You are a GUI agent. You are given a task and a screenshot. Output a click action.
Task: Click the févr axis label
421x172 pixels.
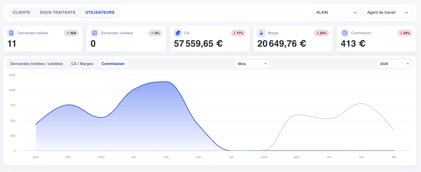[x=69, y=157]
